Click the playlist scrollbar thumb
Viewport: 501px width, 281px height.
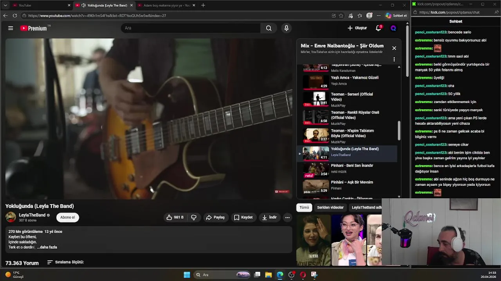(399, 130)
